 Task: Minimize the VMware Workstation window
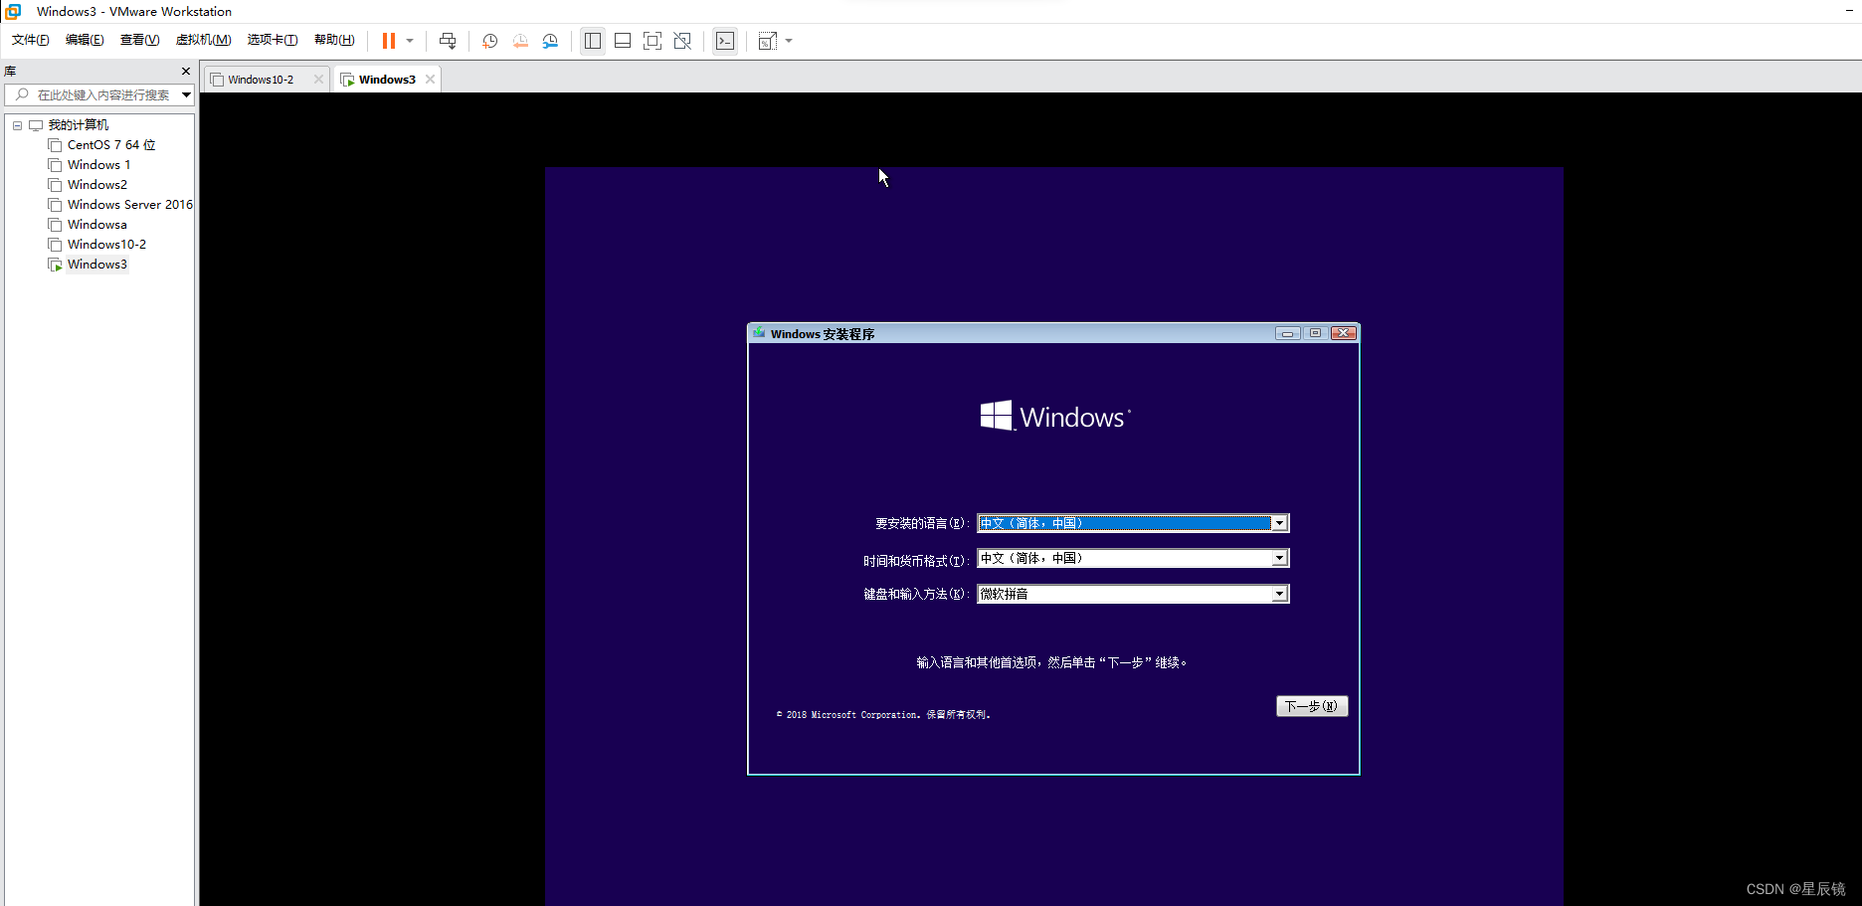(x=1849, y=11)
